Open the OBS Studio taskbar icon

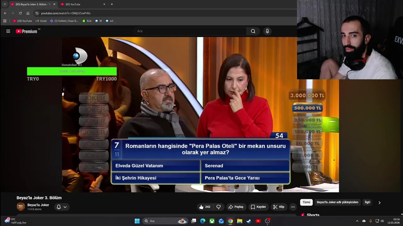[267, 221]
